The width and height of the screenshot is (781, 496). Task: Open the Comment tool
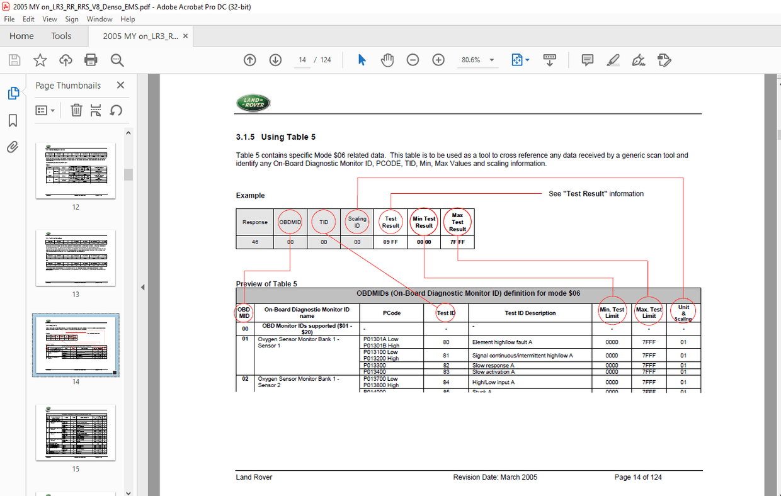pyautogui.click(x=587, y=59)
